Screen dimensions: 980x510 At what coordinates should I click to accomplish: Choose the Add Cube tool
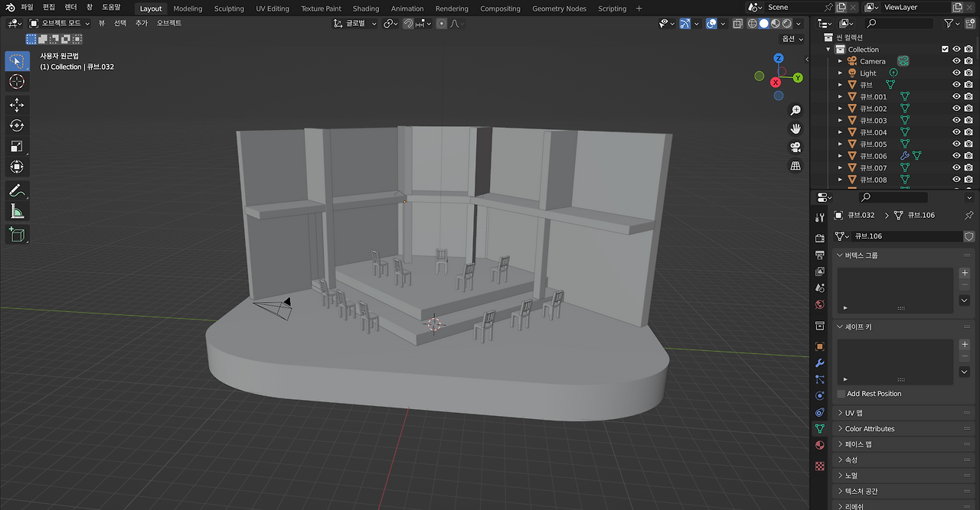(17, 235)
